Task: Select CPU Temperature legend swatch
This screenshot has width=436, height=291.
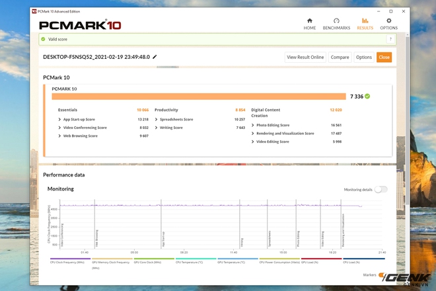Action: tap(196, 259)
